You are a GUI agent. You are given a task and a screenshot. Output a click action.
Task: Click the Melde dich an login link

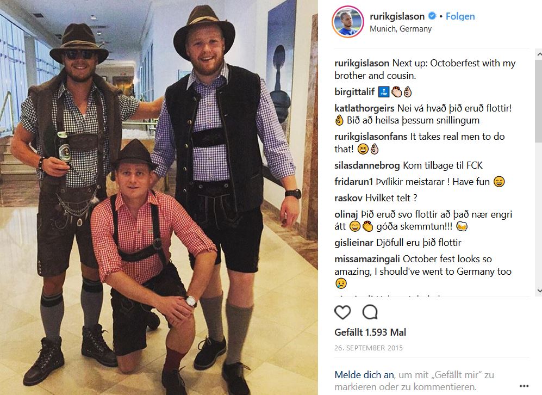pyautogui.click(x=364, y=375)
